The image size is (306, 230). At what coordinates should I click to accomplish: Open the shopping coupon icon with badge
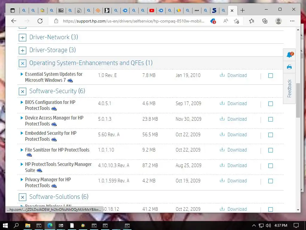click(x=213, y=21)
